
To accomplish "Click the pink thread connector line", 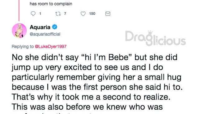I will pos(19,11).
